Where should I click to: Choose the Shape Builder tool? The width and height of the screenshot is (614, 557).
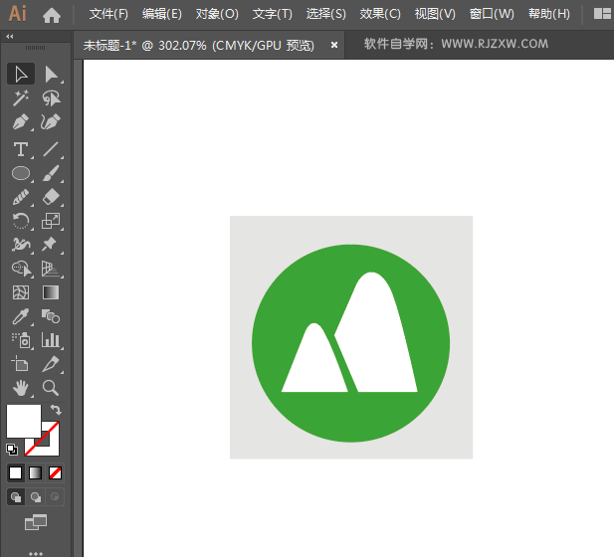coord(21,269)
